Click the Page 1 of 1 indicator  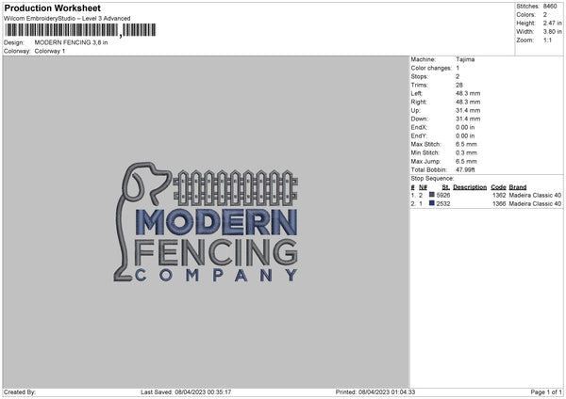(x=546, y=392)
